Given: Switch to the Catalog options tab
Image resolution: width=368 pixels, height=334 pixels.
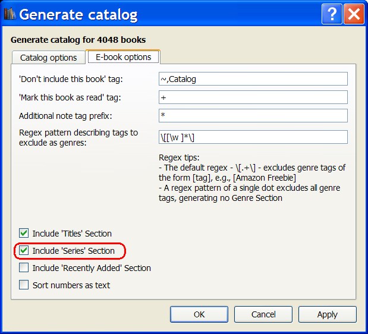Looking at the screenshot, I should (48, 58).
